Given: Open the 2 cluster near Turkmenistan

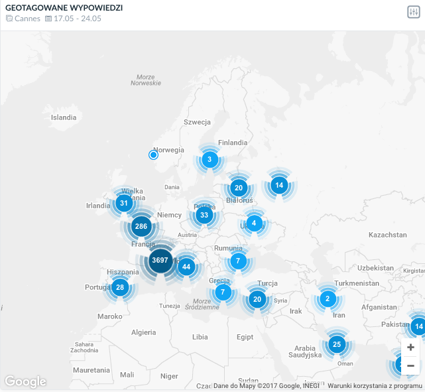Looking at the screenshot, I should coord(328,298).
